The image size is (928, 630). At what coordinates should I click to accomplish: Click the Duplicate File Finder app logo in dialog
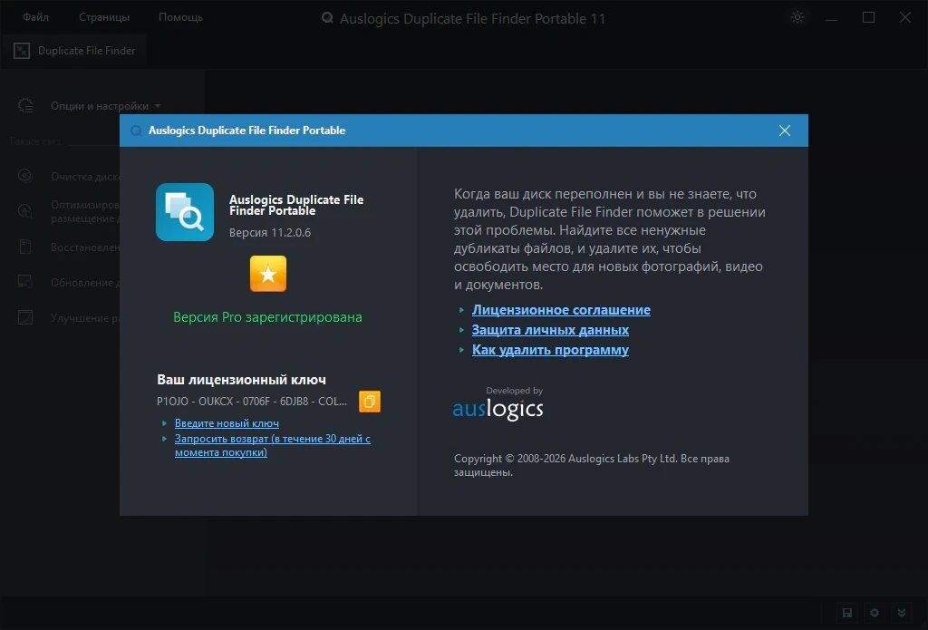coord(185,212)
